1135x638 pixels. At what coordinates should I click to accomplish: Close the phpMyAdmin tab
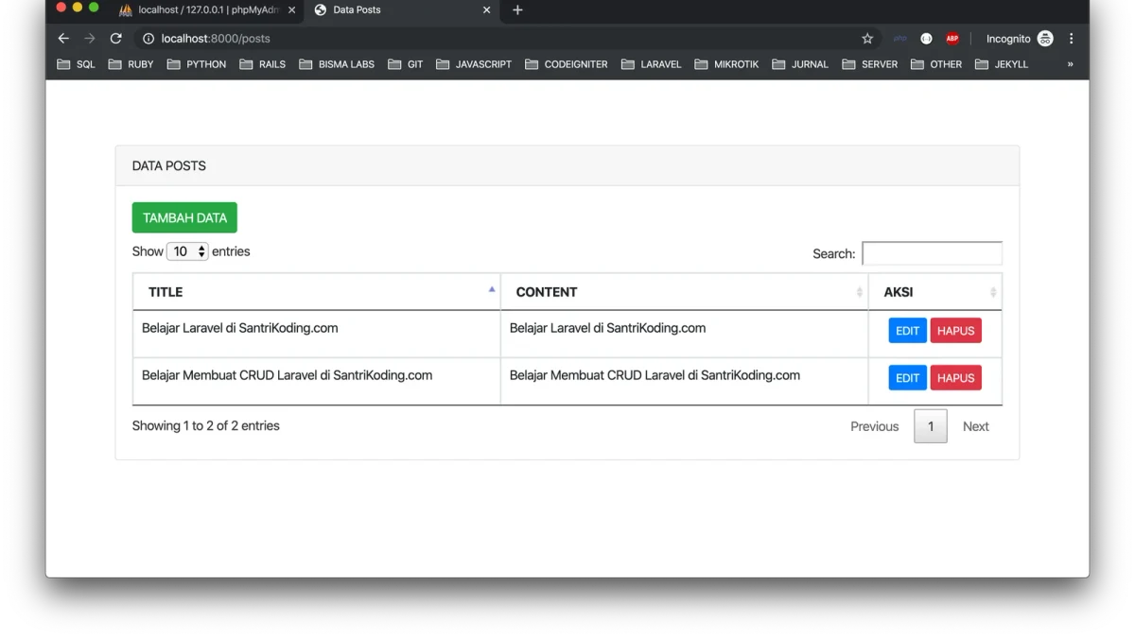(x=291, y=10)
